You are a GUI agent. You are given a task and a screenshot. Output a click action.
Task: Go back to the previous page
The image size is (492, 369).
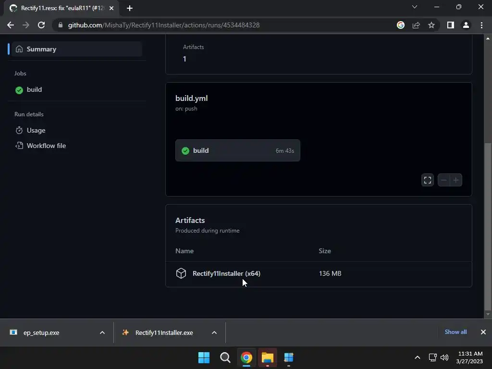point(11,25)
